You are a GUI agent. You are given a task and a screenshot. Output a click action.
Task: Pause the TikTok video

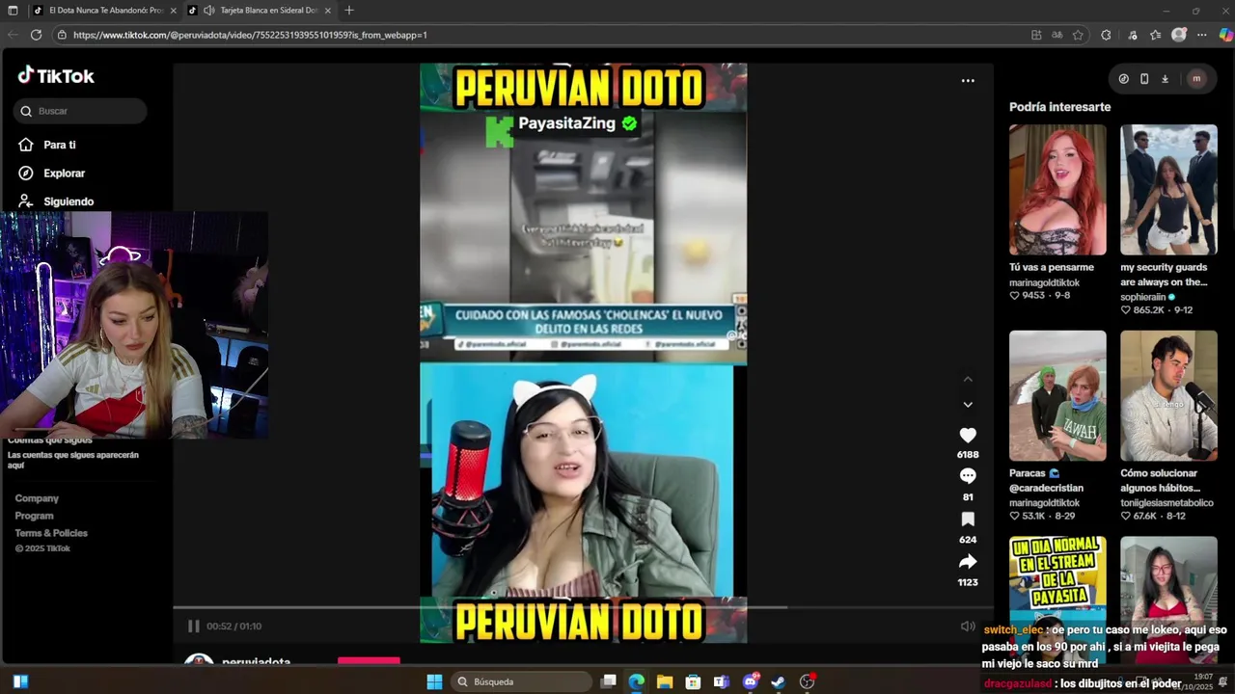coord(194,626)
